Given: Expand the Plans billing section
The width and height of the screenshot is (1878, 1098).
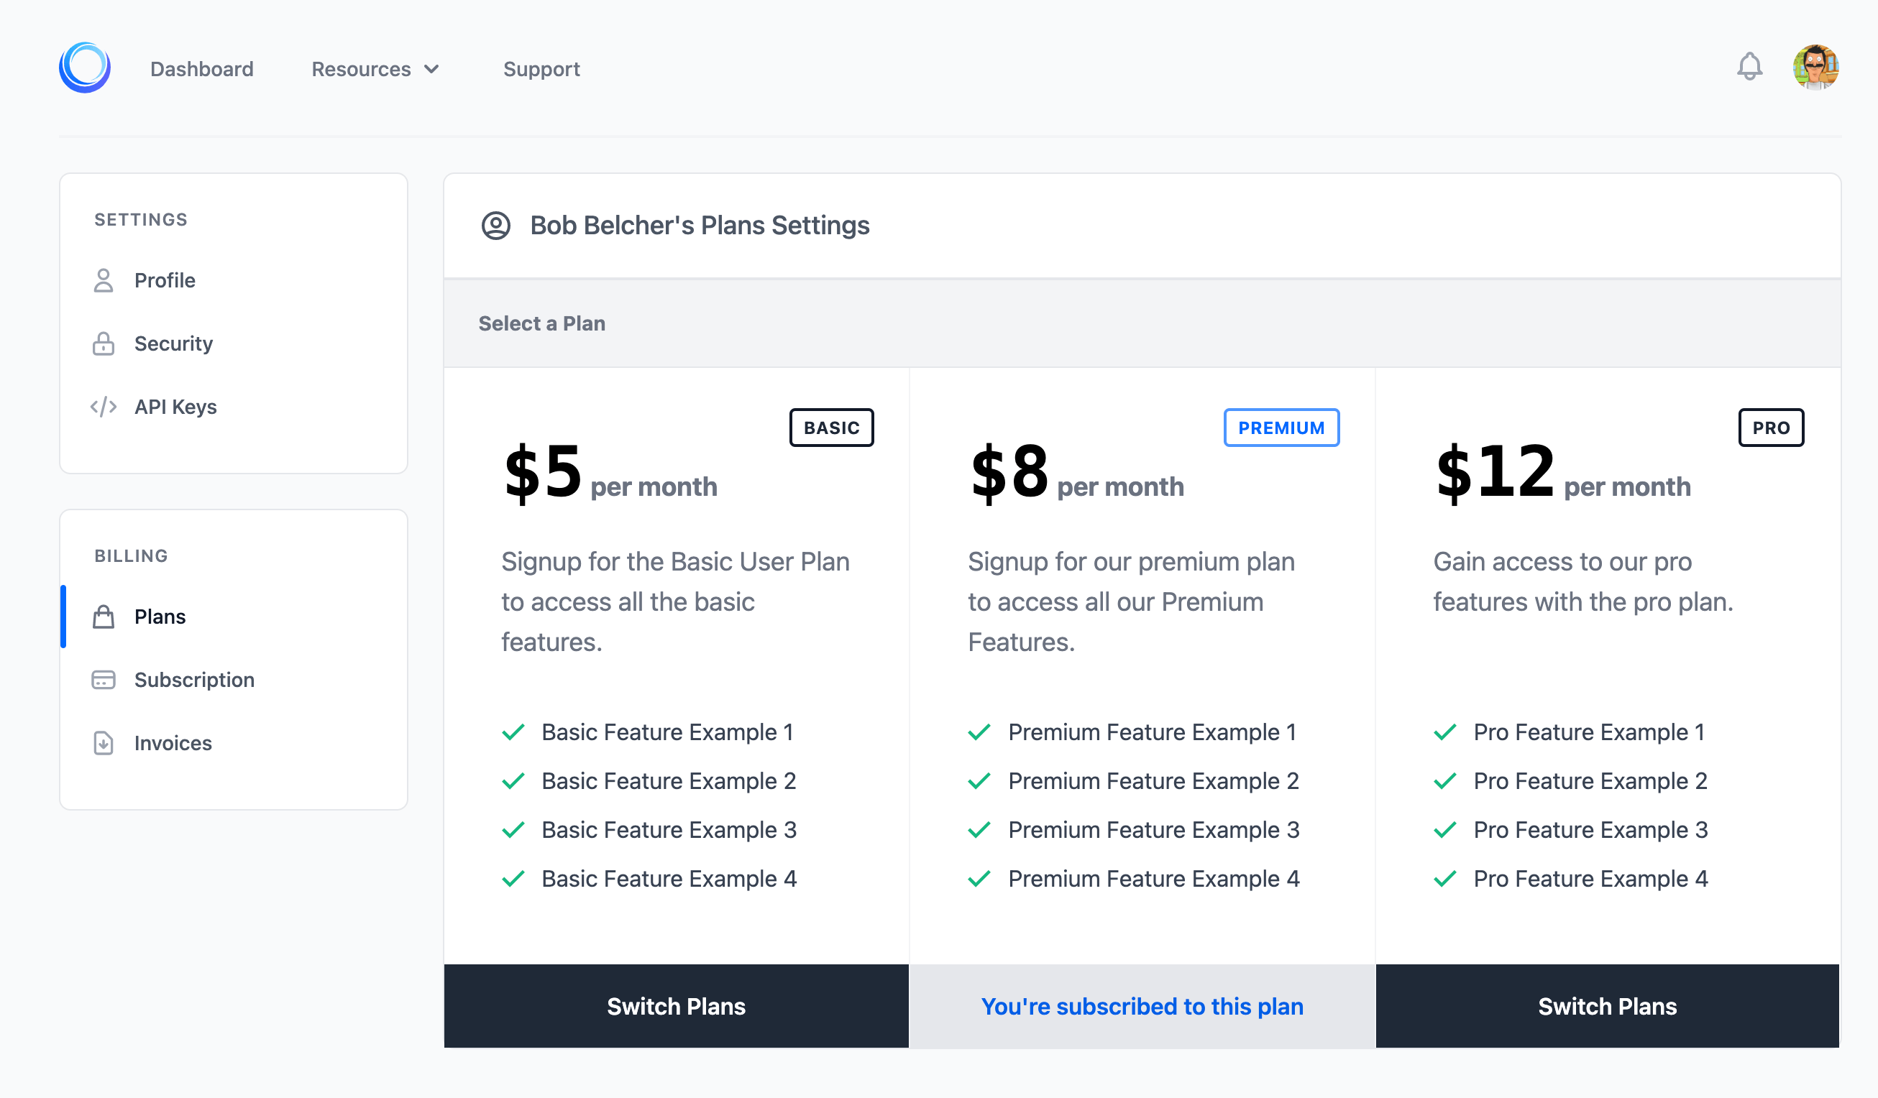Looking at the screenshot, I should tap(160, 616).
